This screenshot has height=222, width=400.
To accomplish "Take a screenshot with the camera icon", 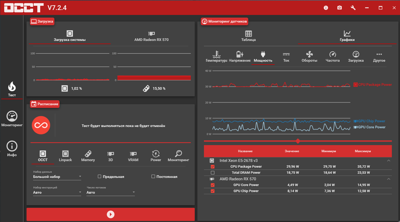I will (340, 8).
